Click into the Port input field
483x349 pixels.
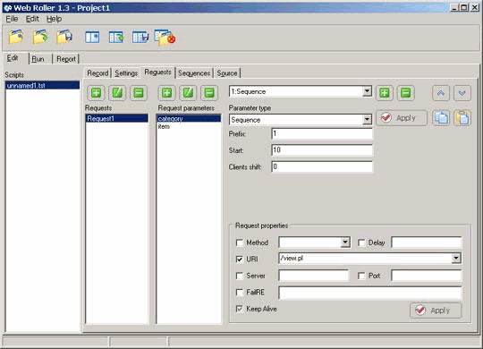click(427, 276)
